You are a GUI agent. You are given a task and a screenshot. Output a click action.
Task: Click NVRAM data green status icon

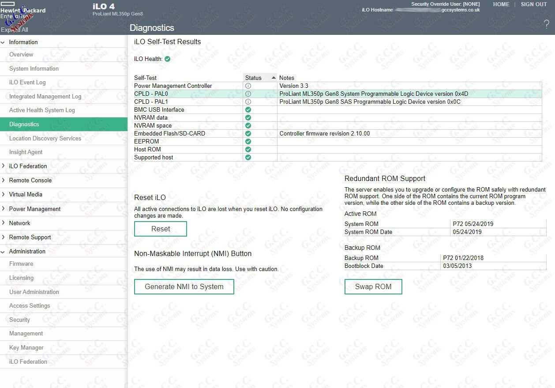[248, 118]
